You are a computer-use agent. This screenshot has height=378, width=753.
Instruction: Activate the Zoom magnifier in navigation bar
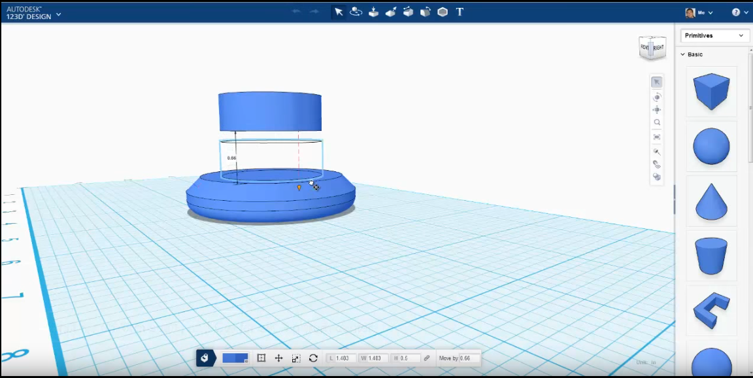pos(656,123)
